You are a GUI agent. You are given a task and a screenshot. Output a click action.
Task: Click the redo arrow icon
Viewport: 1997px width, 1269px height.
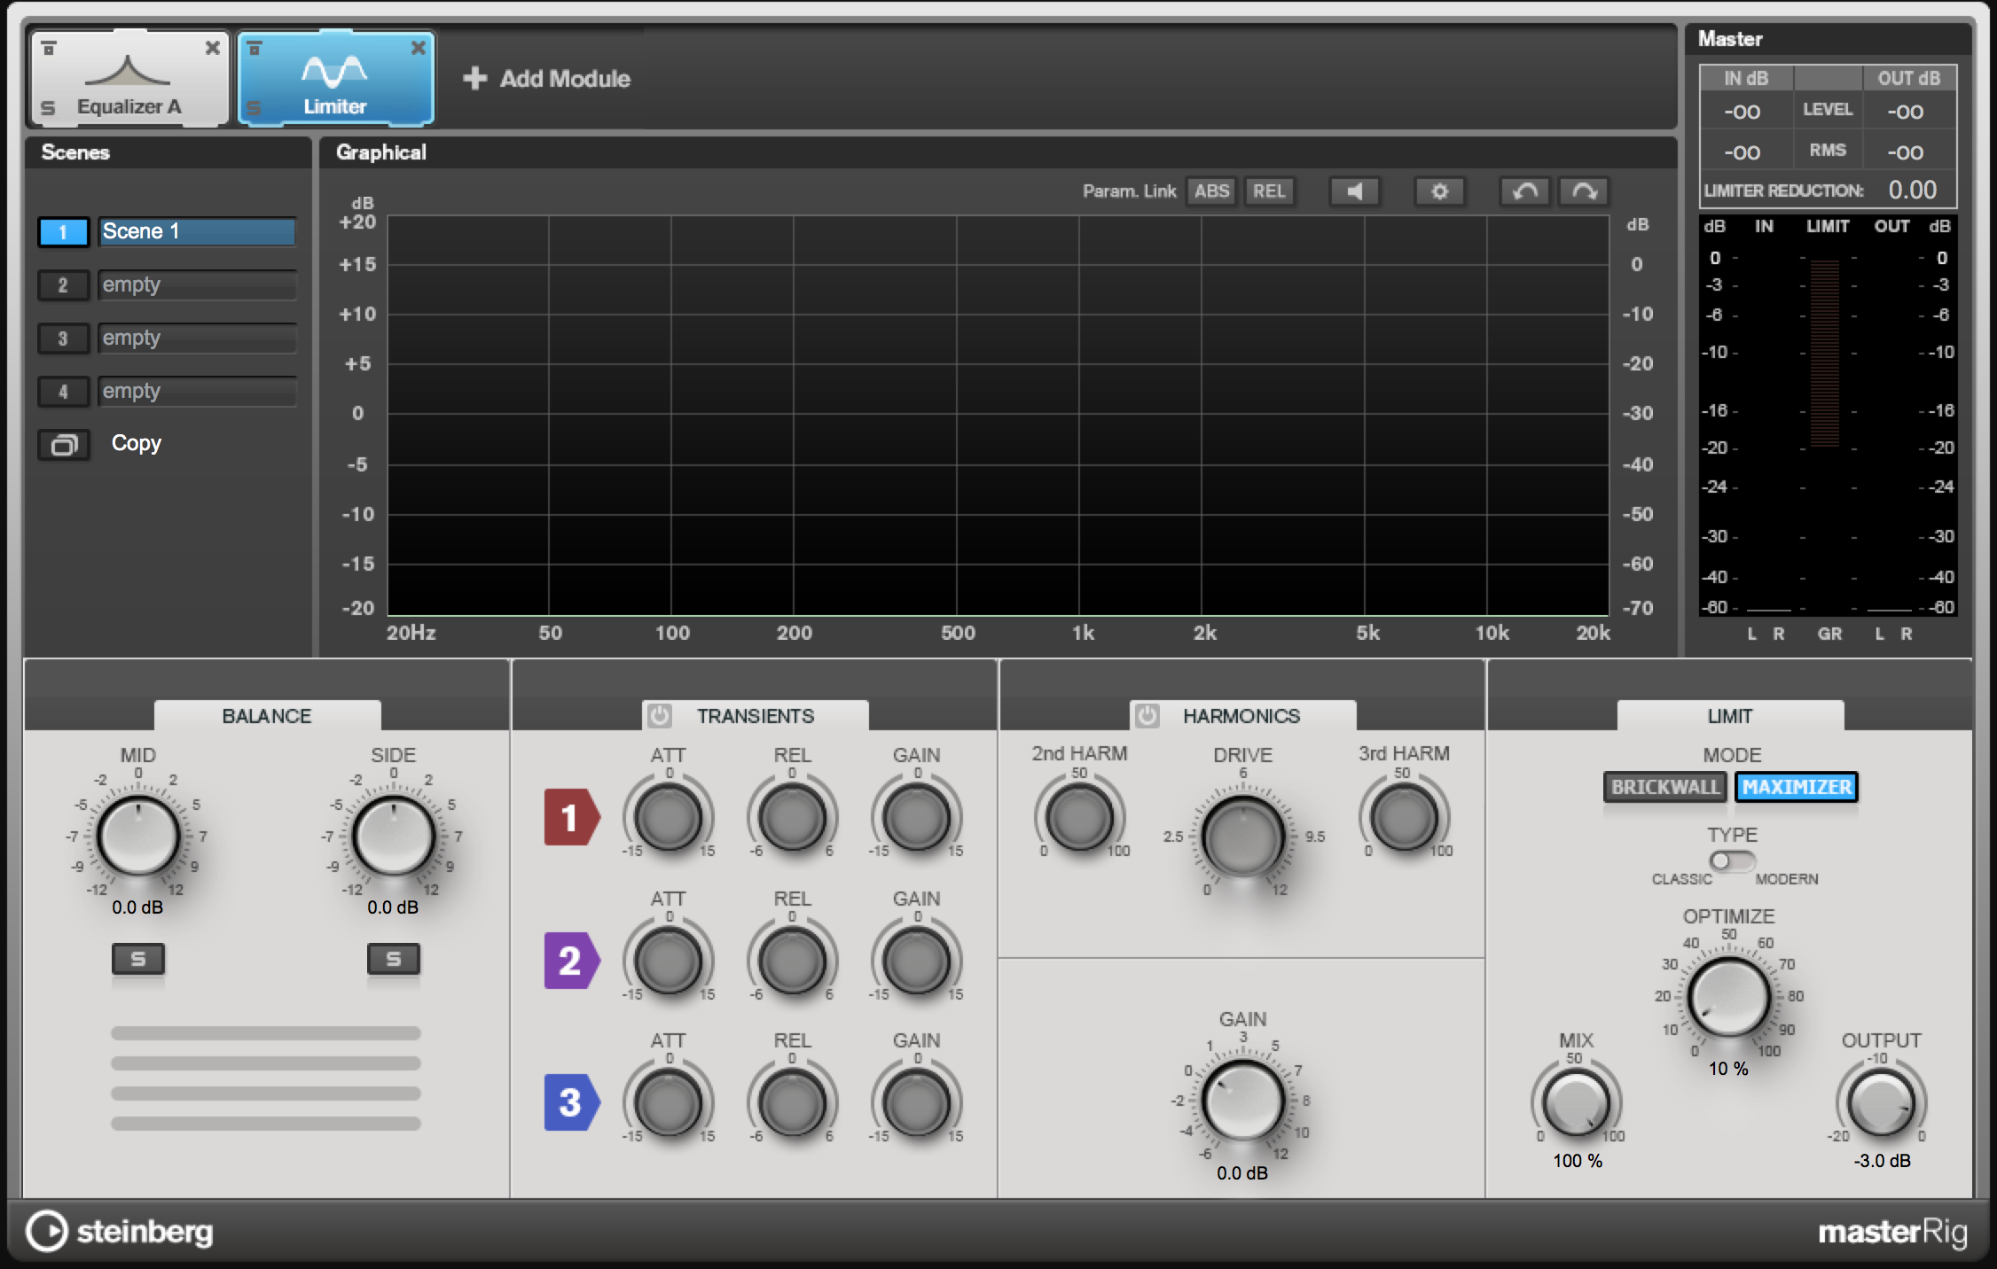click(x=1584, y=191)
